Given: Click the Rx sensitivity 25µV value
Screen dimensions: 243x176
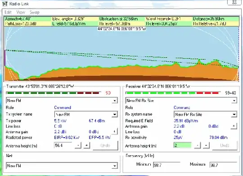Looking at the screenshot, I should (178, 138).
